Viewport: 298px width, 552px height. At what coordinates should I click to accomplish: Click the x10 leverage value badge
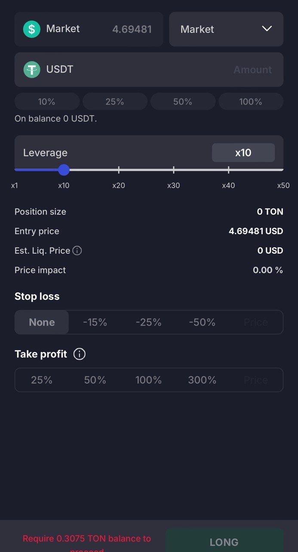coord(243,152)
